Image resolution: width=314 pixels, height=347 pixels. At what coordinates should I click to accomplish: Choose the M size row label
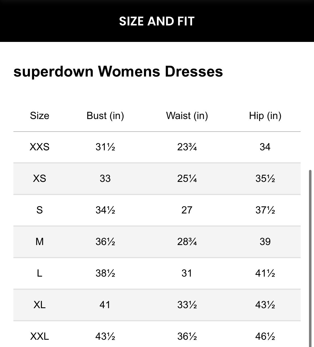click(x=40, y=241)
